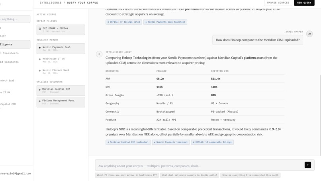
Task: Click the Finloop ARR value €8.2m
Action: tap(160, 79)
